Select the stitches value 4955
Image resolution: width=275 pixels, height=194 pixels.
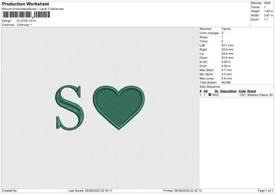(267, 3)
